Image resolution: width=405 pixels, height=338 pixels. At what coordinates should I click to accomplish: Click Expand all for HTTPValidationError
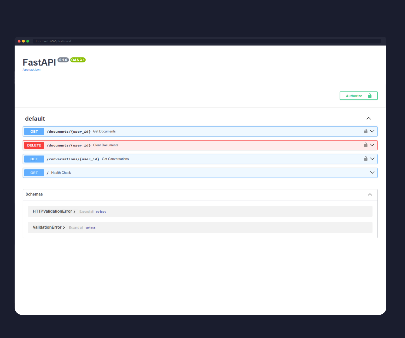(86, 212)
